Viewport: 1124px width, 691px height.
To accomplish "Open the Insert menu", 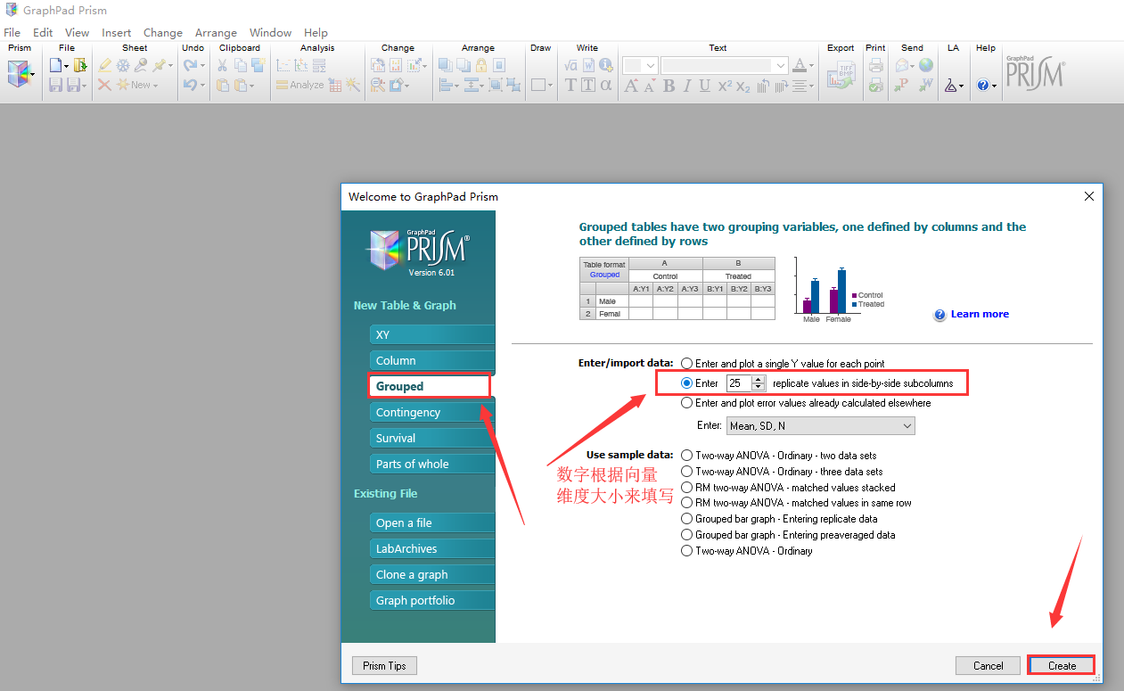I will pyautogui.click(x=117, y=32).
